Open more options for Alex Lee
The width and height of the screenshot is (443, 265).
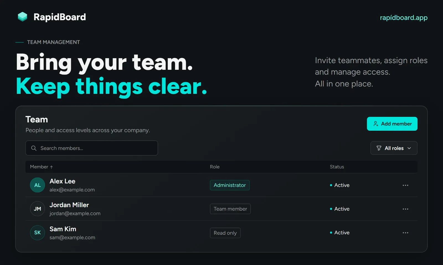(x=405, y=185)
